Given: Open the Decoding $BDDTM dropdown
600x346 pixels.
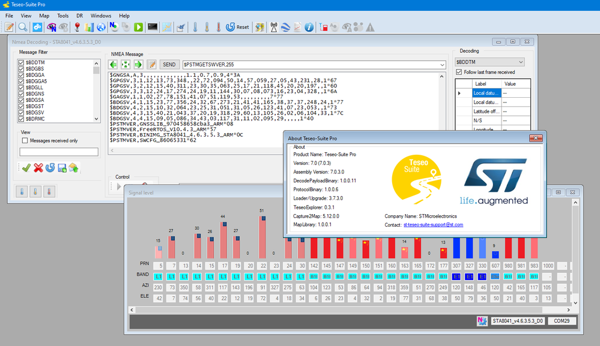Looking at the screenshot, I should pyautogui.click(x=489, y=62).
